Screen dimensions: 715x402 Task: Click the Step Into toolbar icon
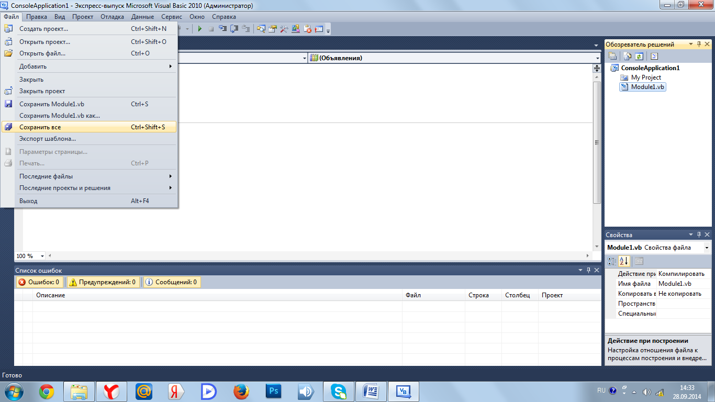[222, 28]
